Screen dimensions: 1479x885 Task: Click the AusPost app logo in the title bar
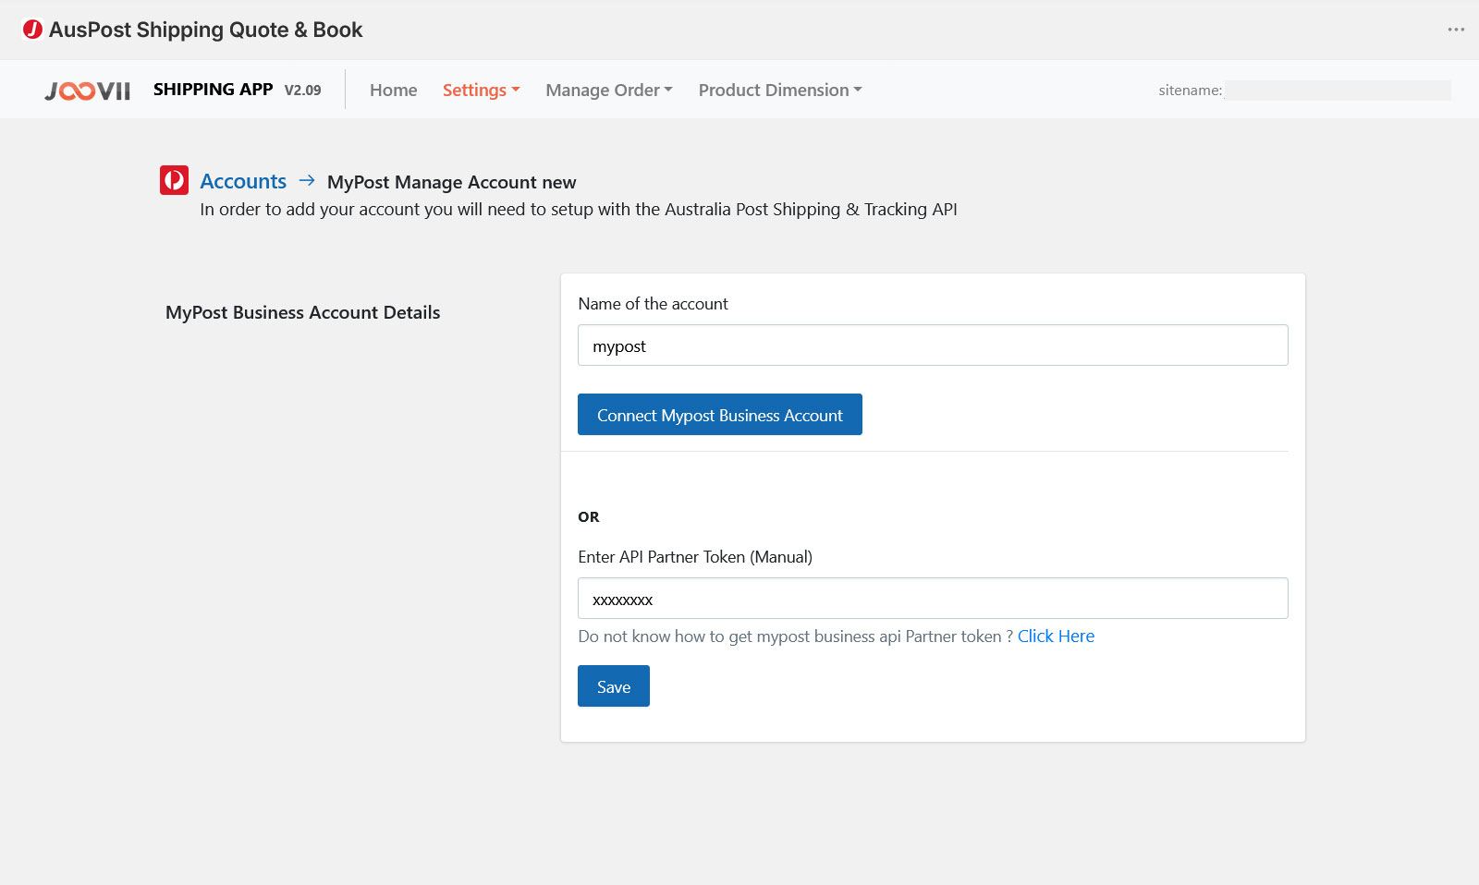coord(32,30)
